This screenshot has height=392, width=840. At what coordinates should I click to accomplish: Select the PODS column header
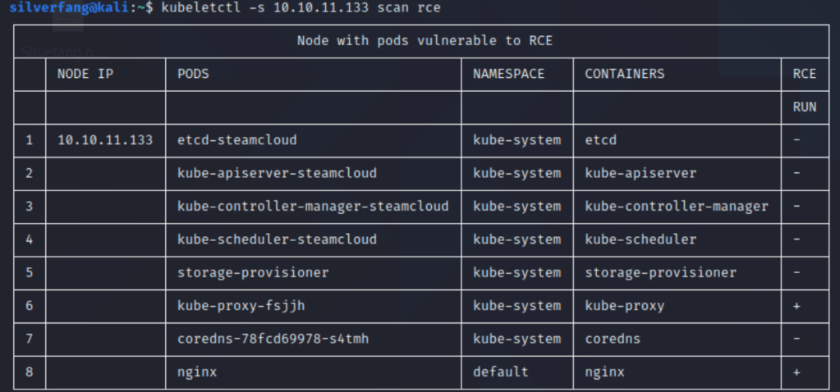[x=193, y=74]
